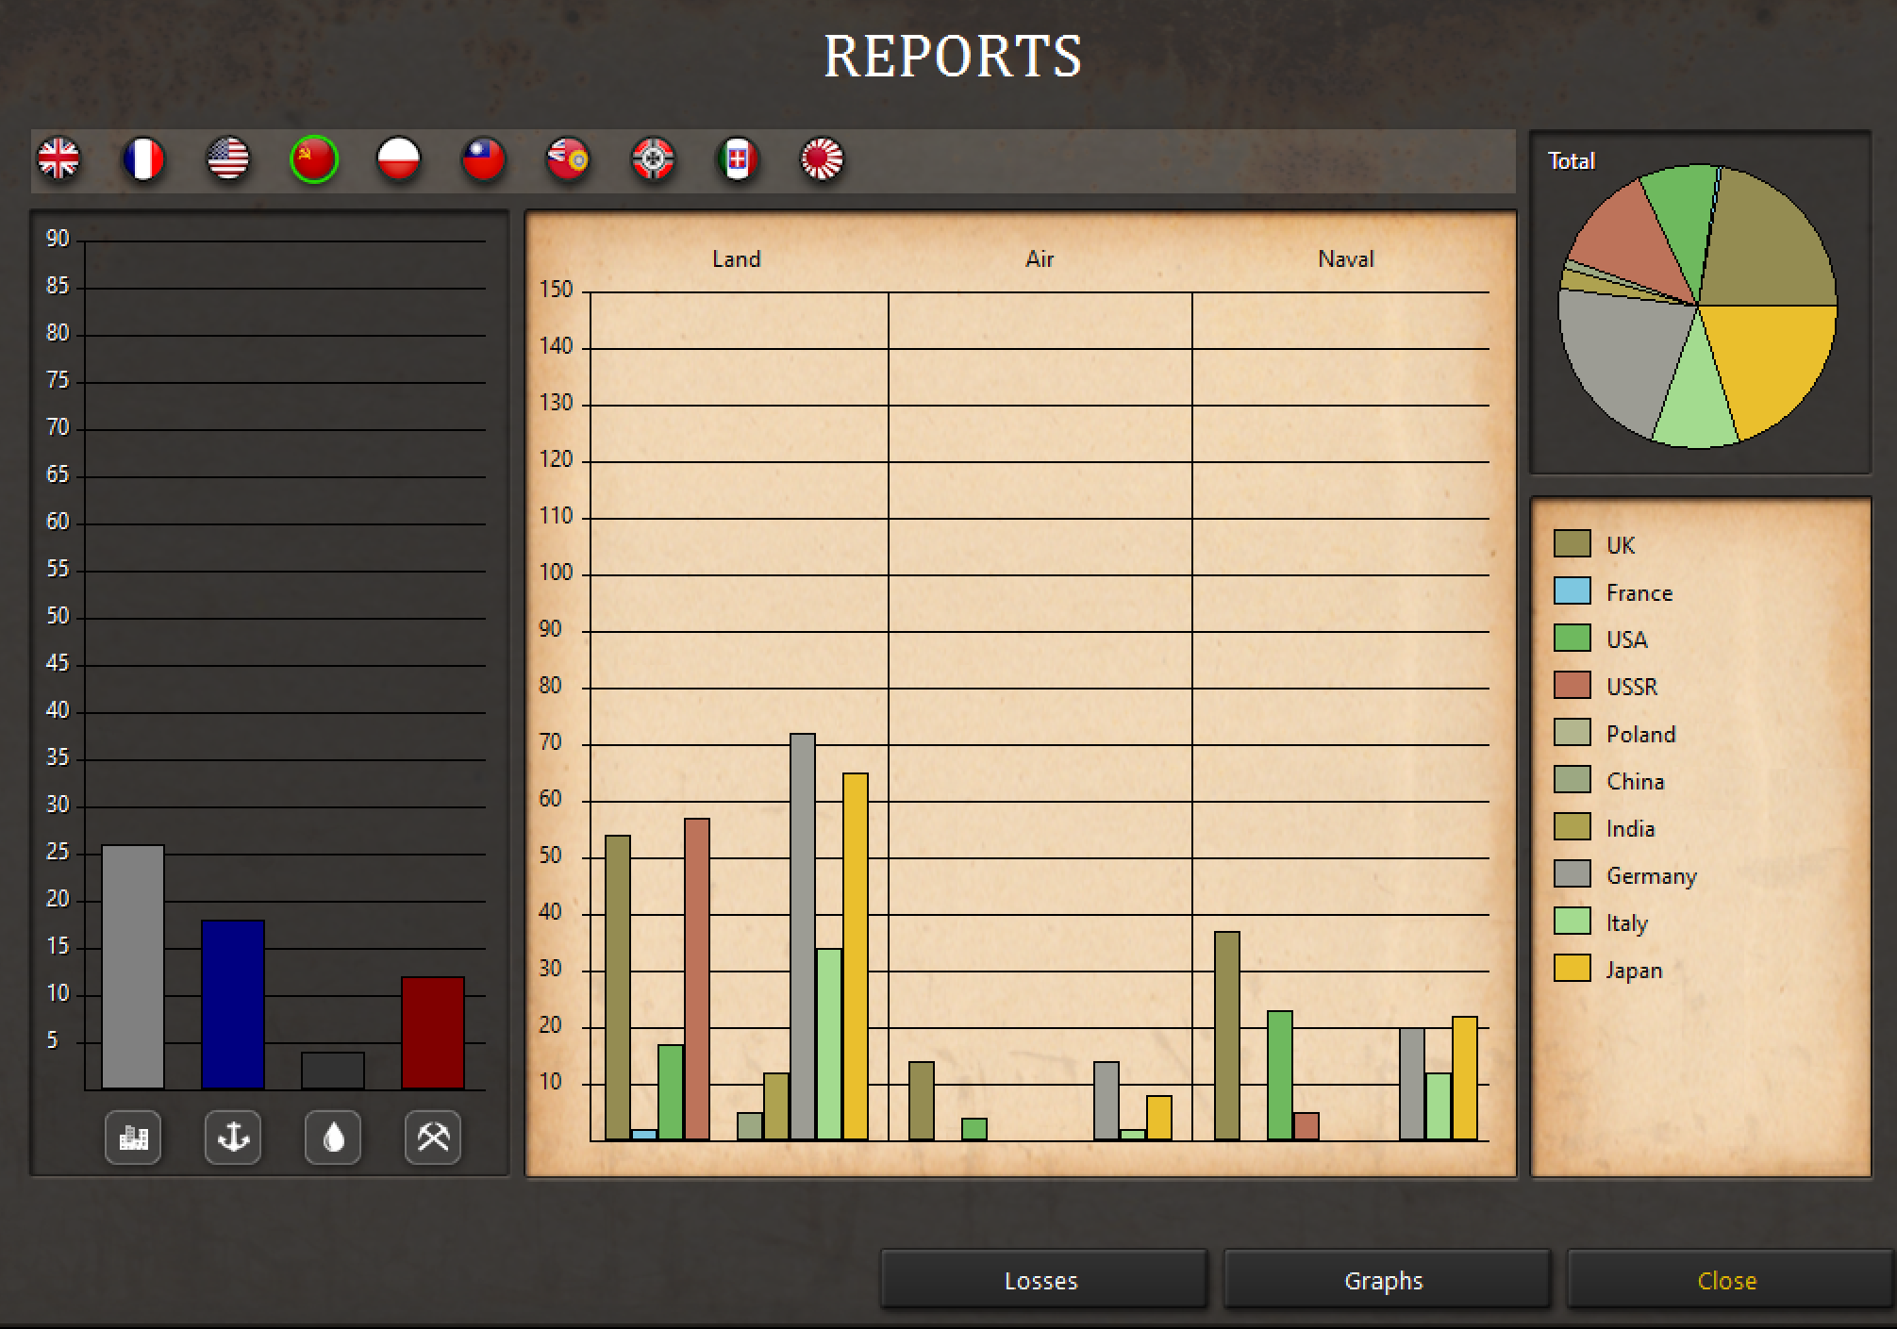The height and width of the screenshot is (1329, 1897).
Task: Select the China flag icon
Action: tap(484, 158)
